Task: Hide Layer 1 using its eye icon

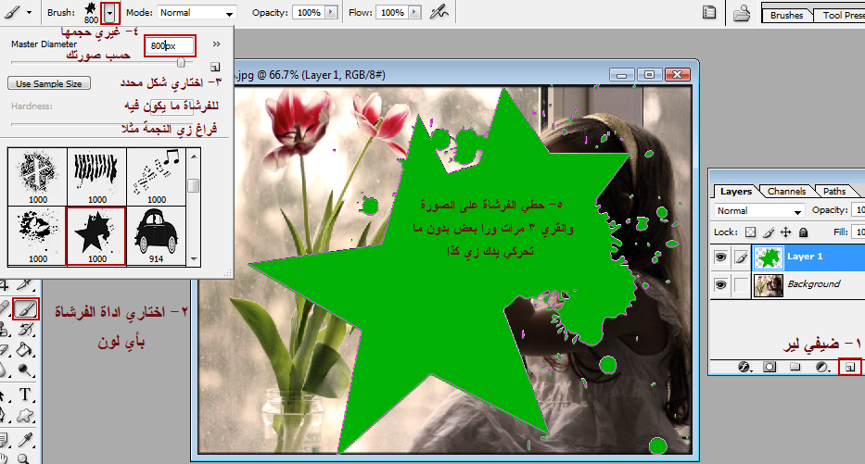Action: [719, 256]
